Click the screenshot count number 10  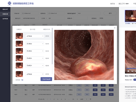[22, 80]
